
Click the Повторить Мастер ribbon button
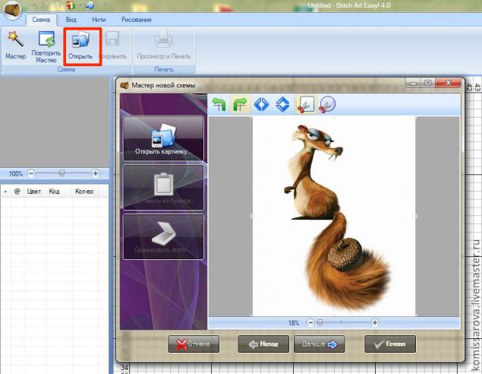click(46, 47)
